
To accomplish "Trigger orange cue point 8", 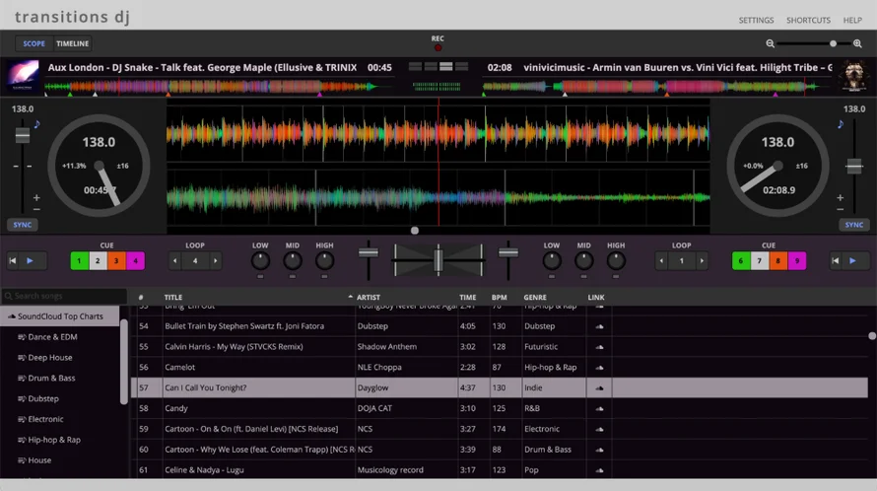I will pyautogui.click(x=778, y=260).
